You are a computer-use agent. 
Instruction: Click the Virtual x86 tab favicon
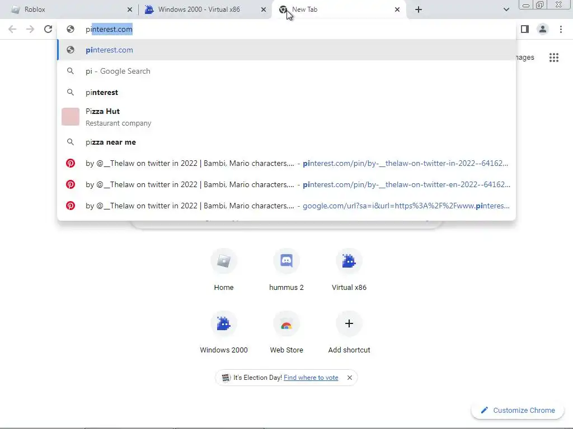149,9
